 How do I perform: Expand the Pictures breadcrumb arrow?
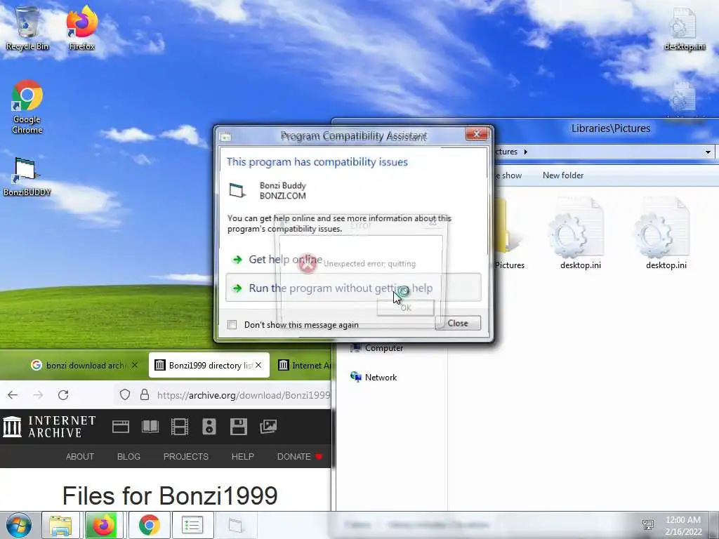tap(525, 152)
